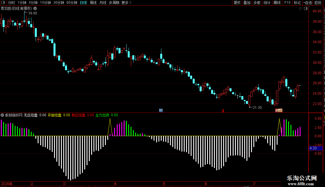Click the 财 marker icon on chart
Viewport: 325px width, 187px height.
click(161, 110)
